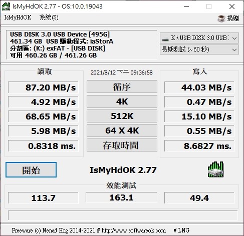Screen dimensions: 244x236
Task: Click the 64 X 4K test button
Action: point(122,130)
